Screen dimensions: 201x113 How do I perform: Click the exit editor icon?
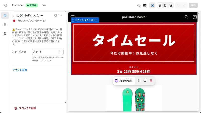[x=5, y=5]
